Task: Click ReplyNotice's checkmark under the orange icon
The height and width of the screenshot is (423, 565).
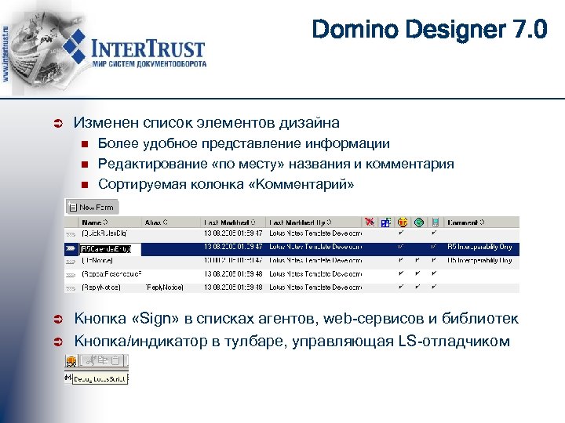Action: (401, 287)
